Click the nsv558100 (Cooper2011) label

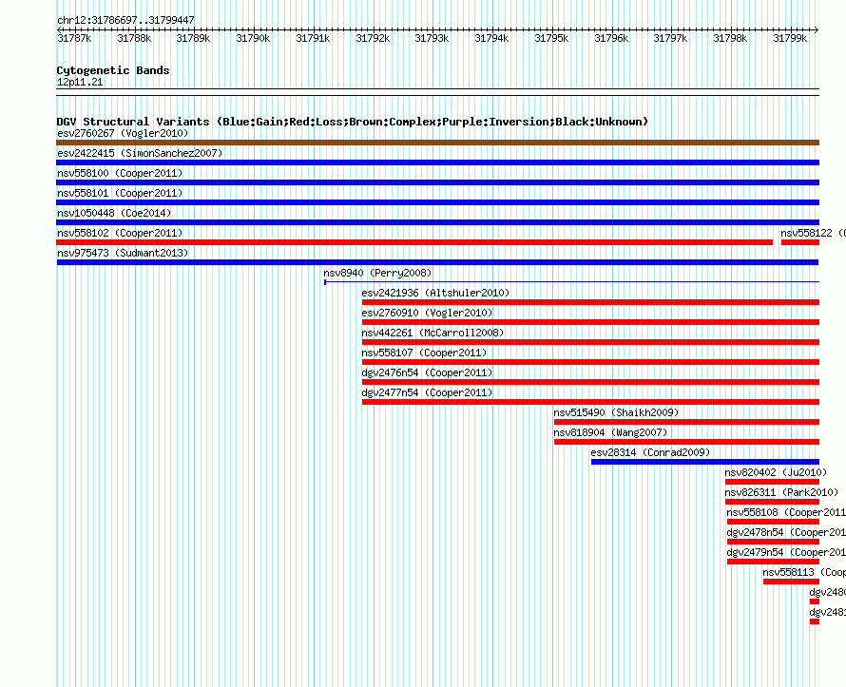[120, 173]
